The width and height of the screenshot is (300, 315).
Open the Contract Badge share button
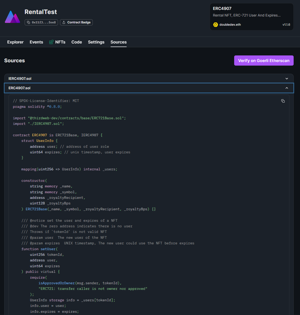(76, 22)
